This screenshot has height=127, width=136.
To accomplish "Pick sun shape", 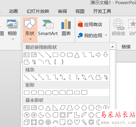I will point(91,122).
